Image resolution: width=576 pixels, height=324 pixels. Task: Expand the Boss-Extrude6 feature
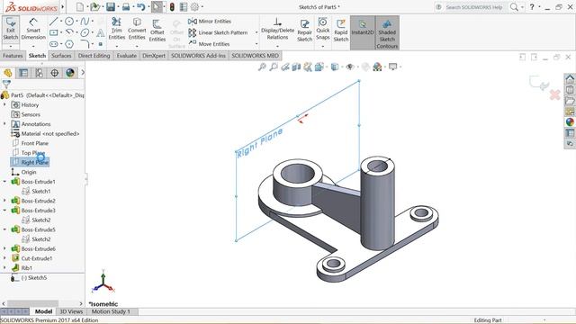[4, 248]
